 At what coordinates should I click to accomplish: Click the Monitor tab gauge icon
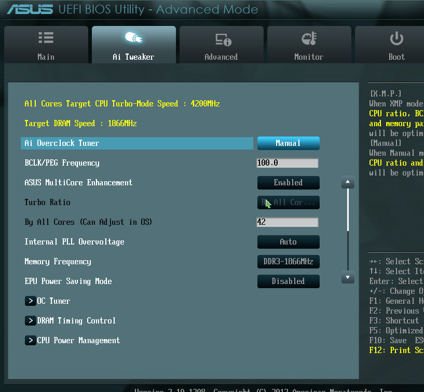tap(309, 38)
